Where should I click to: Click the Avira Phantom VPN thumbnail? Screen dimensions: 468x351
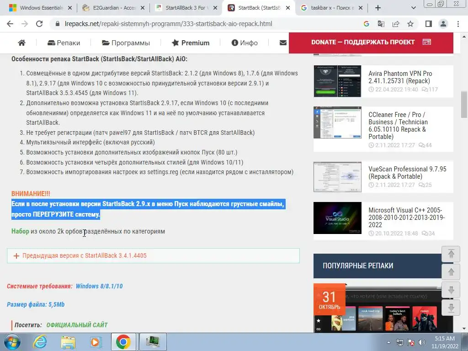tap(337, 81)
